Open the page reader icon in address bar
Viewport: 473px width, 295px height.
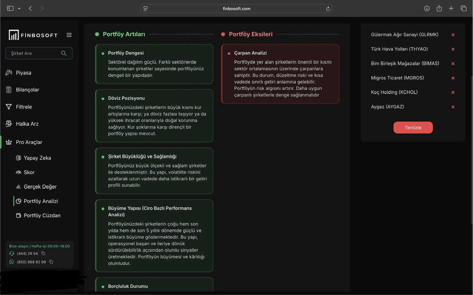[x=145, y=8]
